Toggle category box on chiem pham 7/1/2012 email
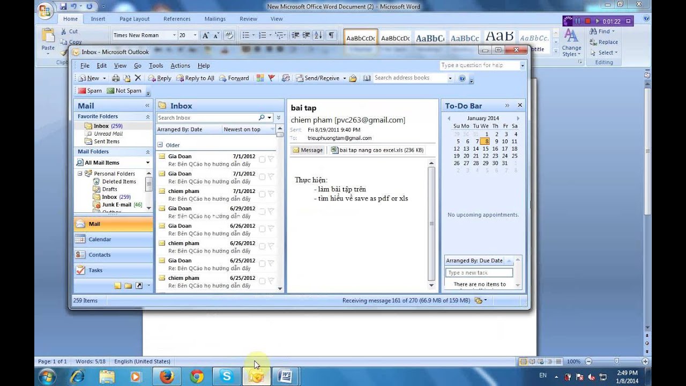 [x=262, y=195]
